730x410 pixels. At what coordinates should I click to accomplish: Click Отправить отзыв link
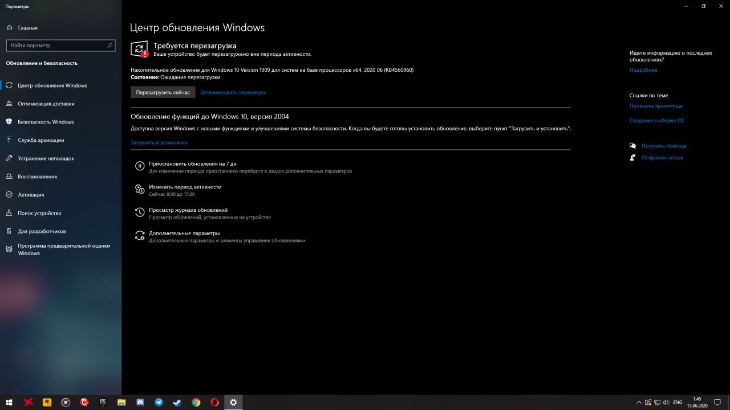662,158
